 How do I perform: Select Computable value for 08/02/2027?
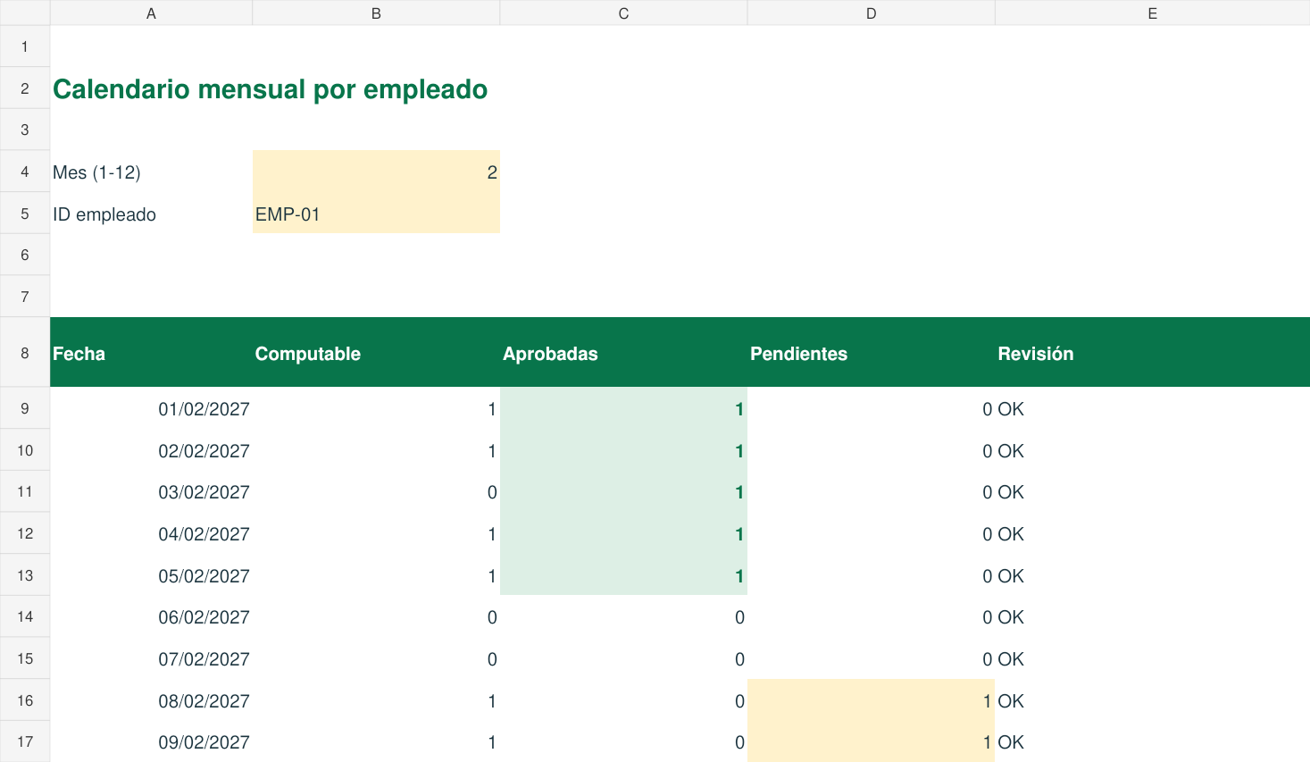point(376,701)
